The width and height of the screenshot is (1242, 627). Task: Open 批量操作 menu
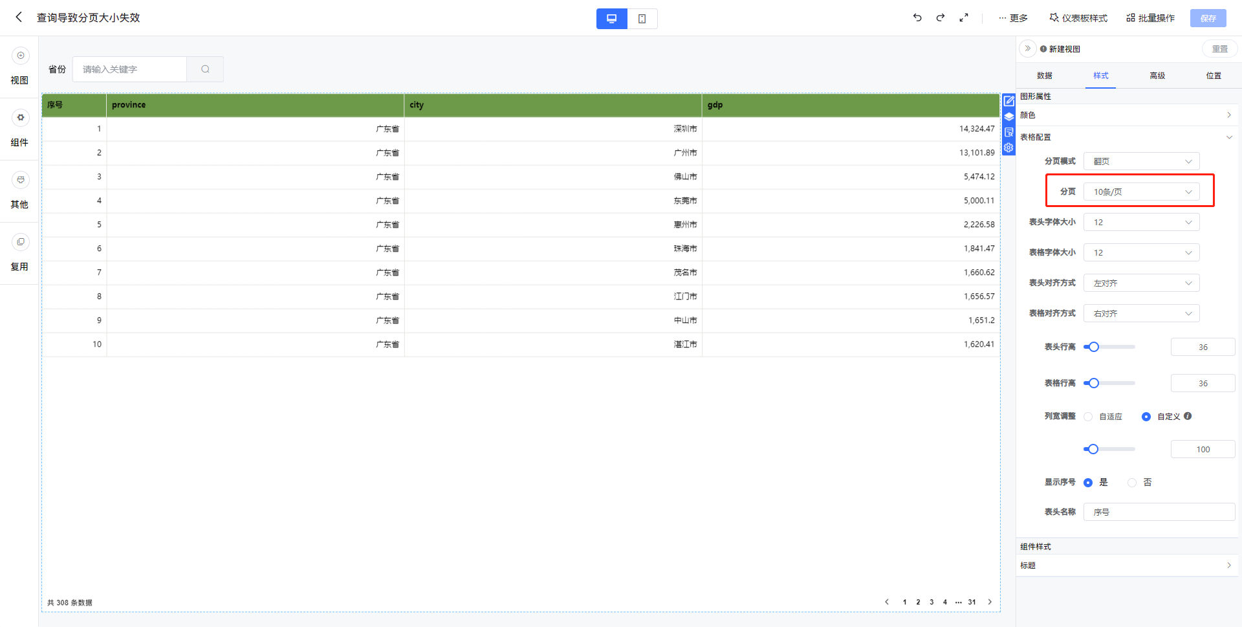coord(1150,18)
